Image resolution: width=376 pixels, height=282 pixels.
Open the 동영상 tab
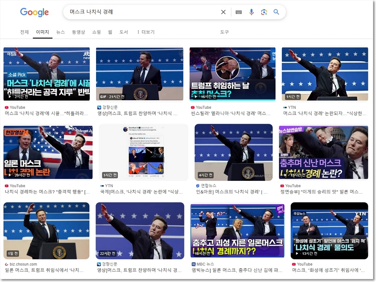tap(78, 32)
